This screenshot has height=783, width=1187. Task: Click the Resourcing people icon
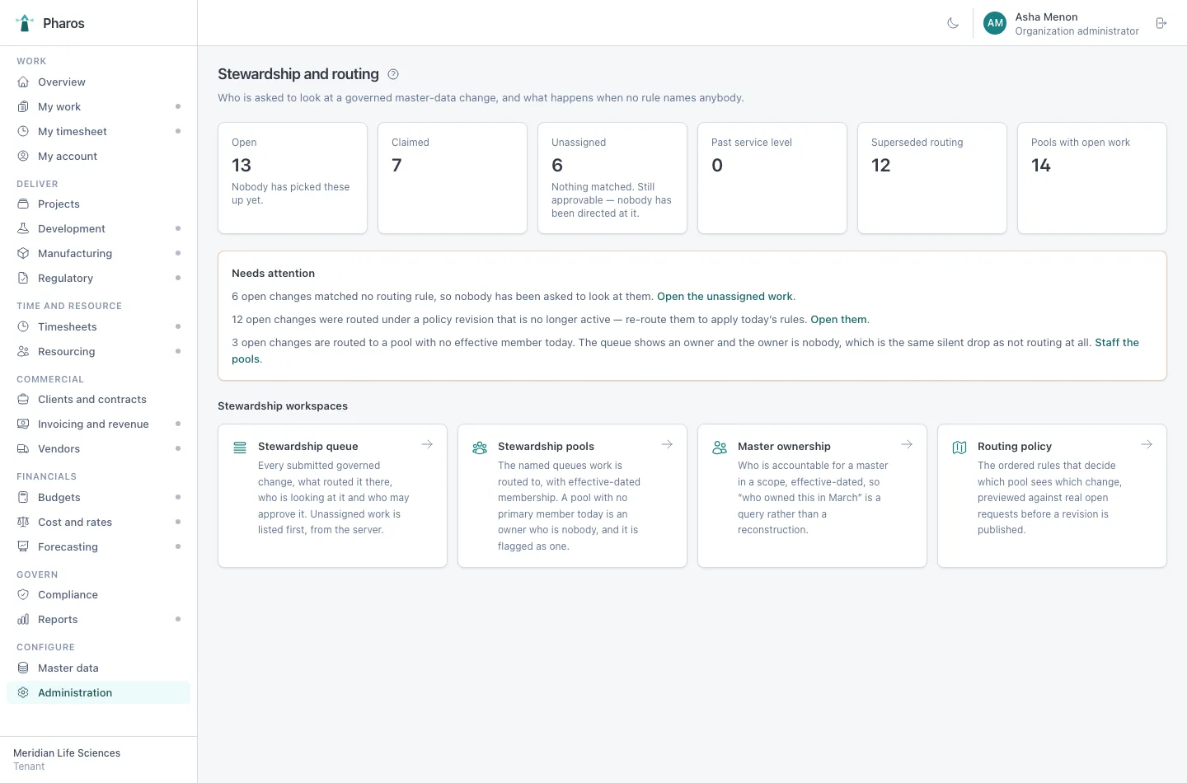(23, 351)
